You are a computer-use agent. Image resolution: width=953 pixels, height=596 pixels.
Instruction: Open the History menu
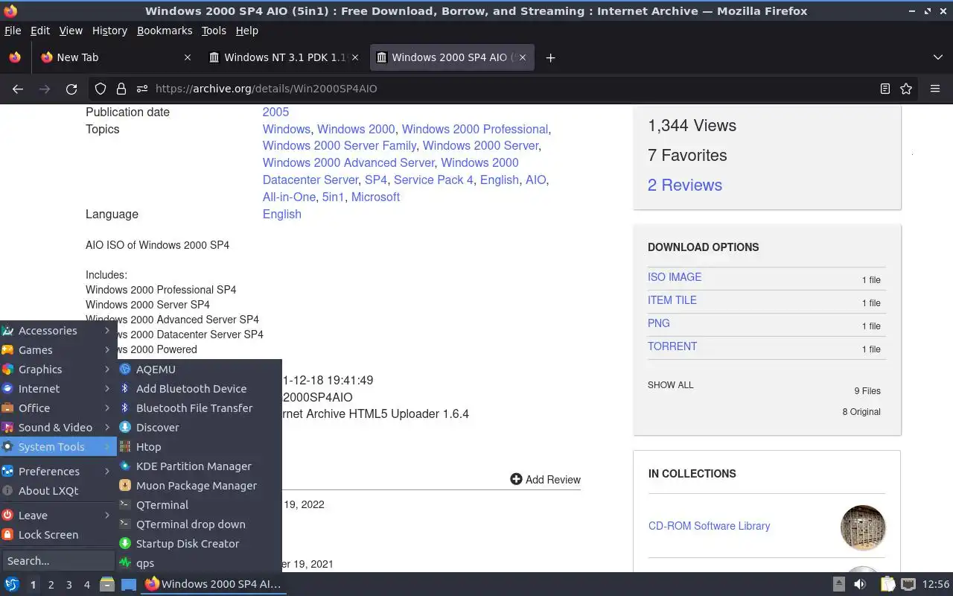pos(109,31)
